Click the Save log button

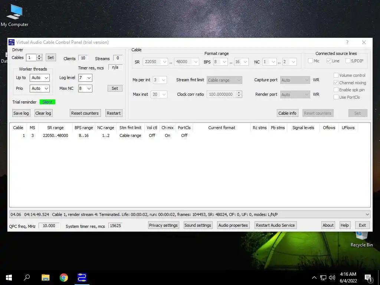[21, 113]
